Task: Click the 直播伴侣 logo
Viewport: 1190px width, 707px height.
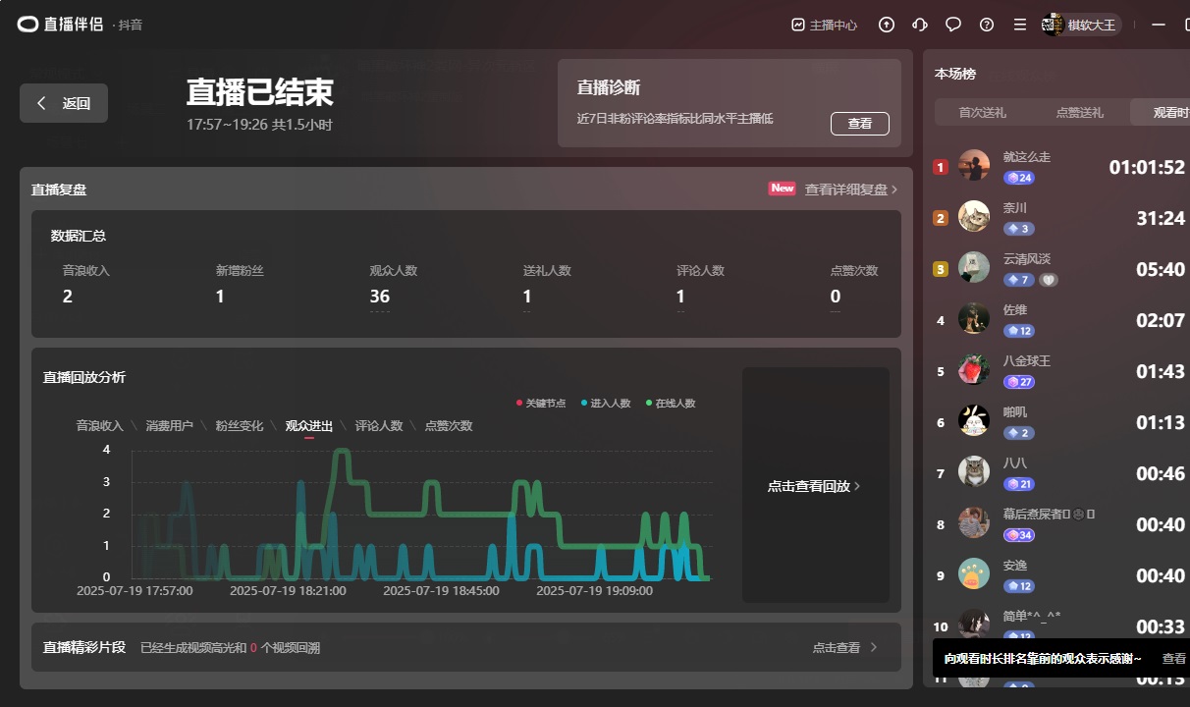Action: click(x=60, y=25)
